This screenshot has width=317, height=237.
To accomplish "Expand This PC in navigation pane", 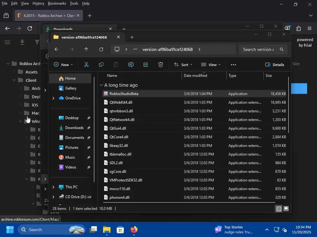I will pyautogui.click(x=53, y=187).
